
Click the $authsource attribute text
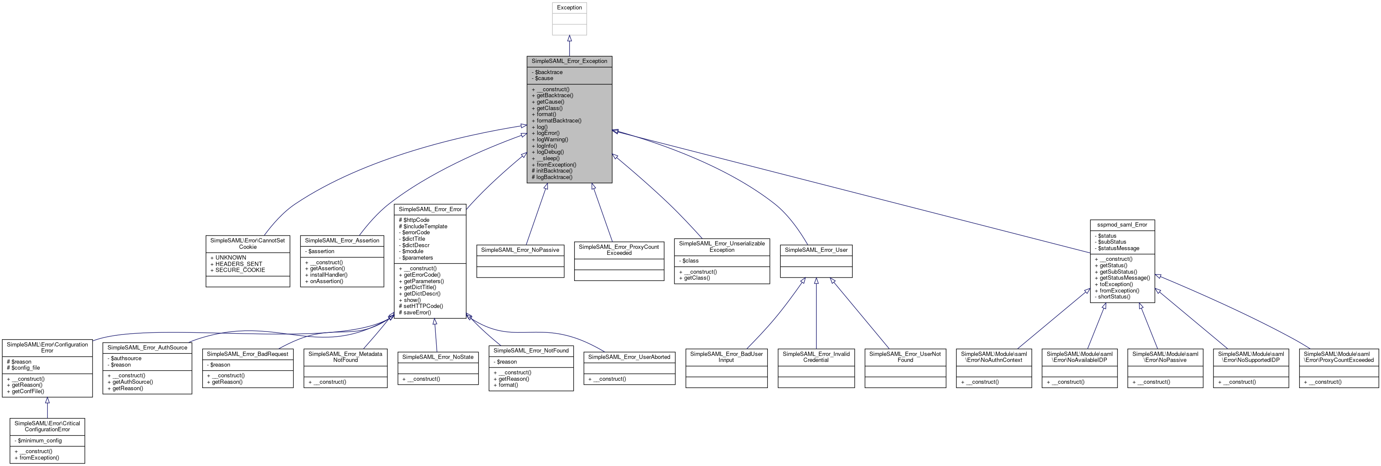[124, 358]
